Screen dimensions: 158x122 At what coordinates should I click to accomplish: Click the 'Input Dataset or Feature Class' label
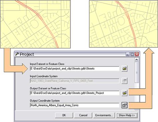pyautogui.click(x=47, y=64)
